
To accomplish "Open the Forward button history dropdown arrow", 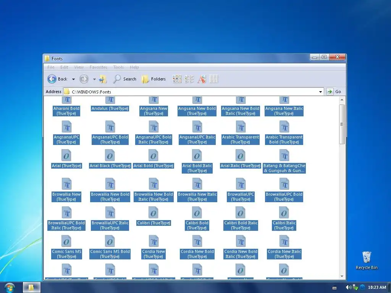I will pyautogui.click(x=94, y=79).
